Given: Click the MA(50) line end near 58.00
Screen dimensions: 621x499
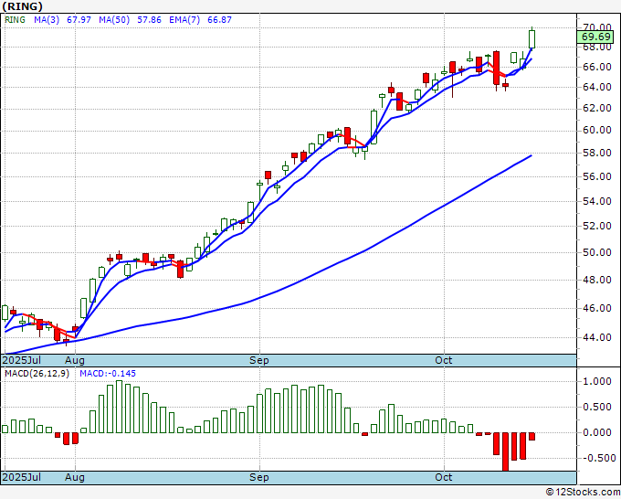Looking at the screenshot, I should pos(530,156).
